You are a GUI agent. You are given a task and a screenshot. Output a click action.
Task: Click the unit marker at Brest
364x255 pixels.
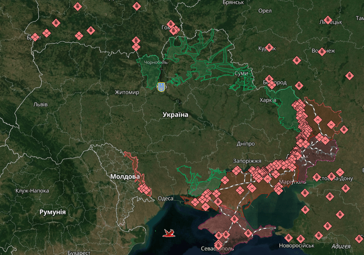tap(35, 37)
